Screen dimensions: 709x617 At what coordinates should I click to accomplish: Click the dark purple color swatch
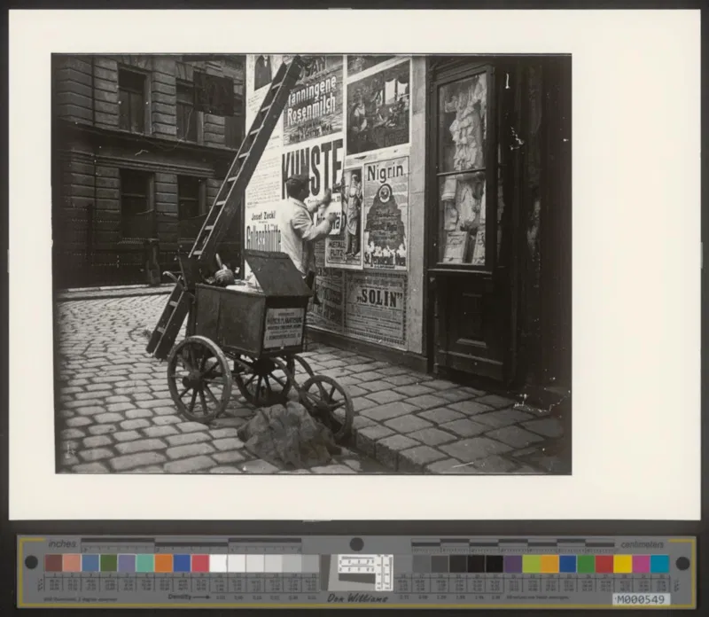(513, 564)
